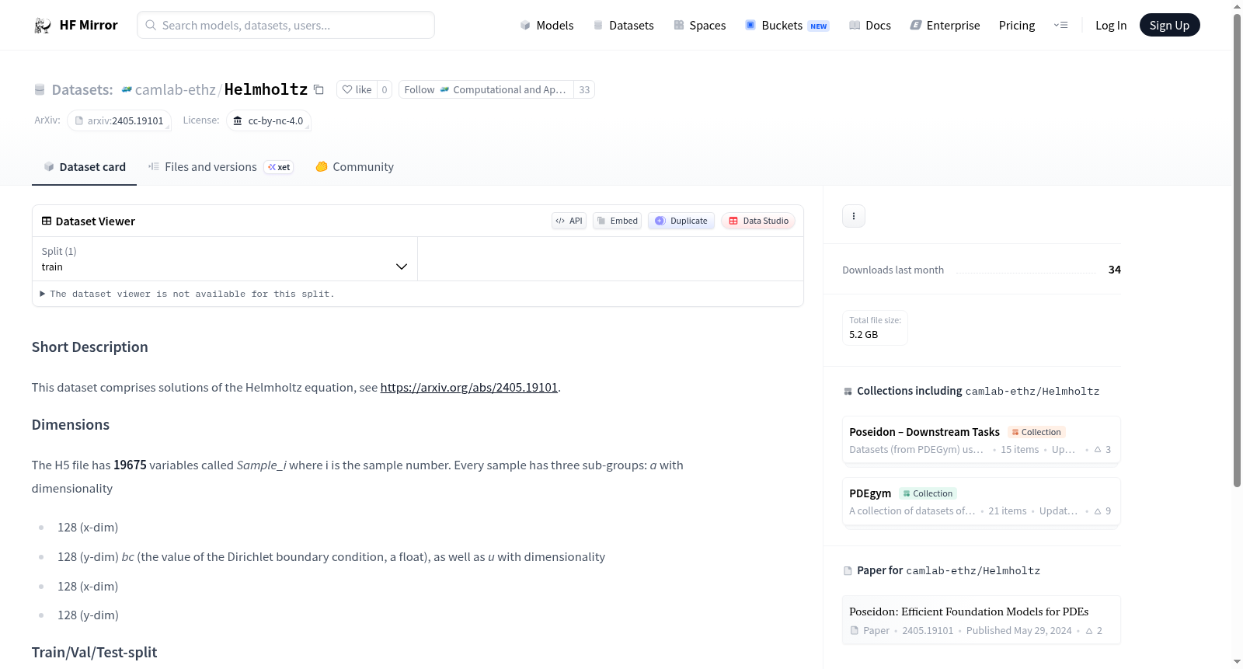Open the Datasets nav item
1243x669 pixels.
pyautogui.click(x=623, y=26)
